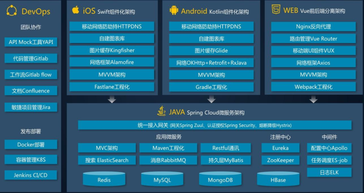Select the Nginx反向代理 box
The image size is (364, 193).
[x=313, y=26]
